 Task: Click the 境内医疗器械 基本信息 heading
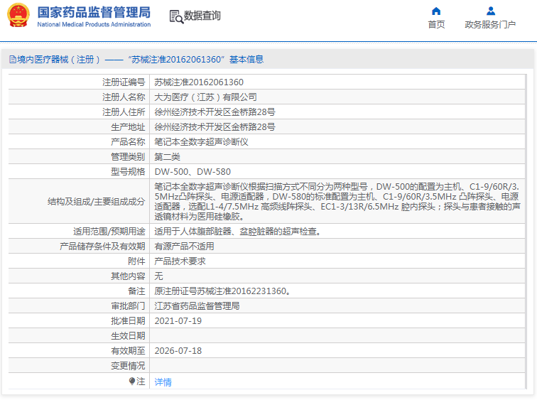click(x=136, y=60)
